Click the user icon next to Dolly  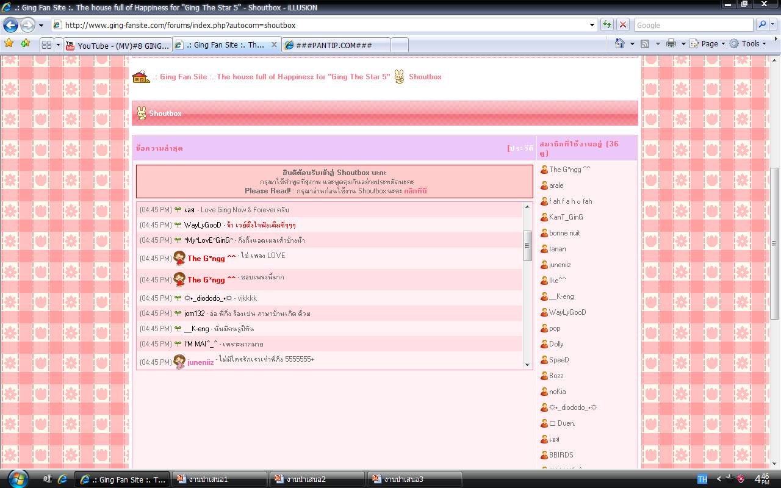coord(544,344)
